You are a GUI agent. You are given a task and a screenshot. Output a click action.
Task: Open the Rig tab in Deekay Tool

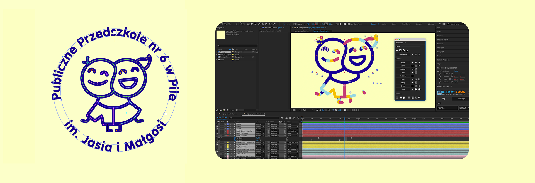(444, 99)
